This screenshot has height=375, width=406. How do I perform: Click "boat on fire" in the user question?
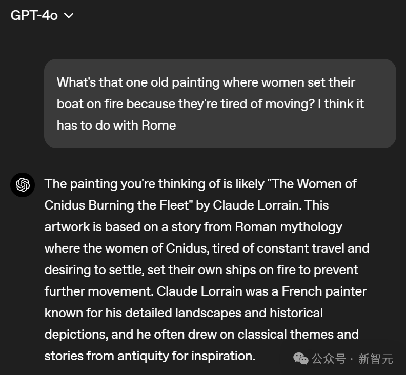pyautogui.click(x=90, y=104)
